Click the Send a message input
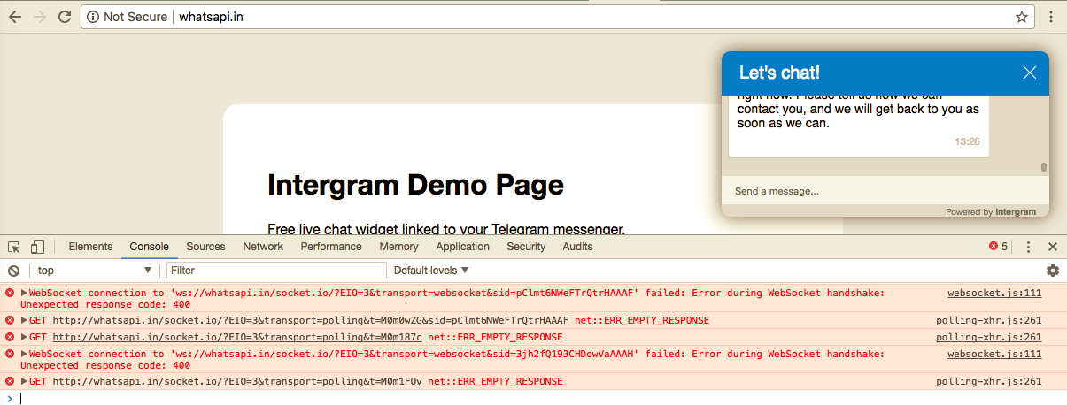Viewport: 1067px width, 405px height. 885,191
